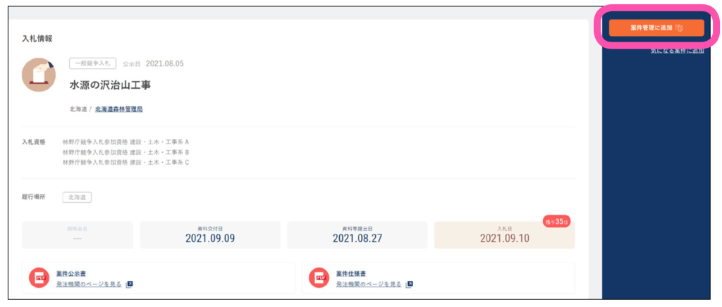Select the 資料等提出日 2021.08.27 card

(x=357, y=235)
